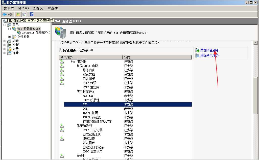Expand the 文件服务 tree node
The height and width of the screenshot is (160, 259).
pyautogui.click(x=9, y=37)
